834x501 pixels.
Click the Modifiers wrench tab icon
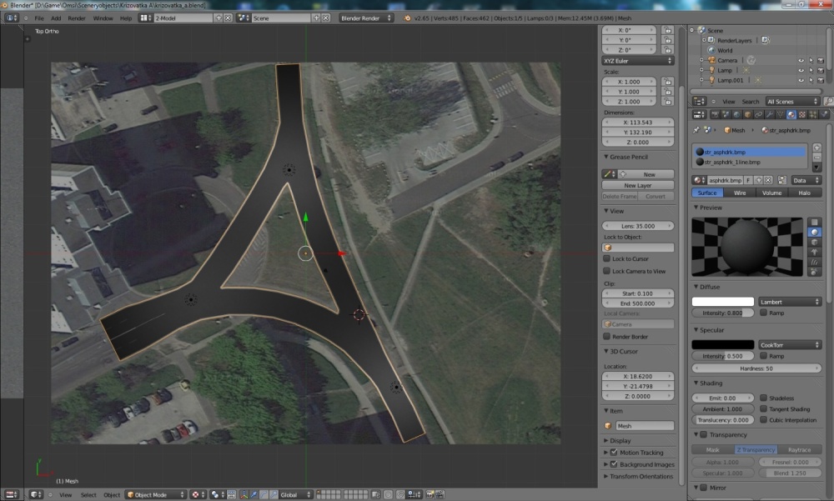click(x=768, y=114)
